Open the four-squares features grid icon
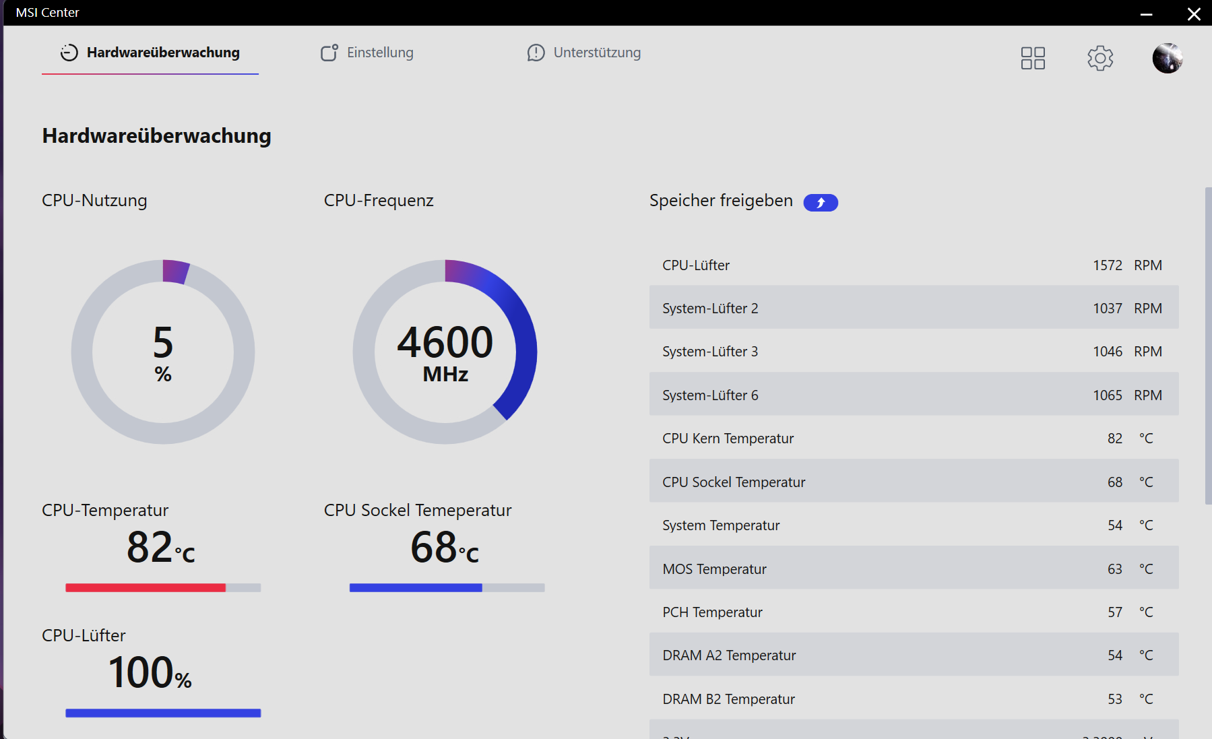The height and width of the screenshot is (739, 1212). point(1033,58)
